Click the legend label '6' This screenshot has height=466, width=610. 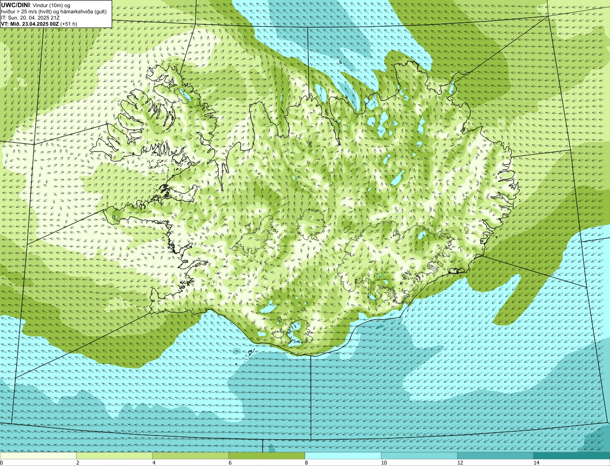click(x=230, y=463)
